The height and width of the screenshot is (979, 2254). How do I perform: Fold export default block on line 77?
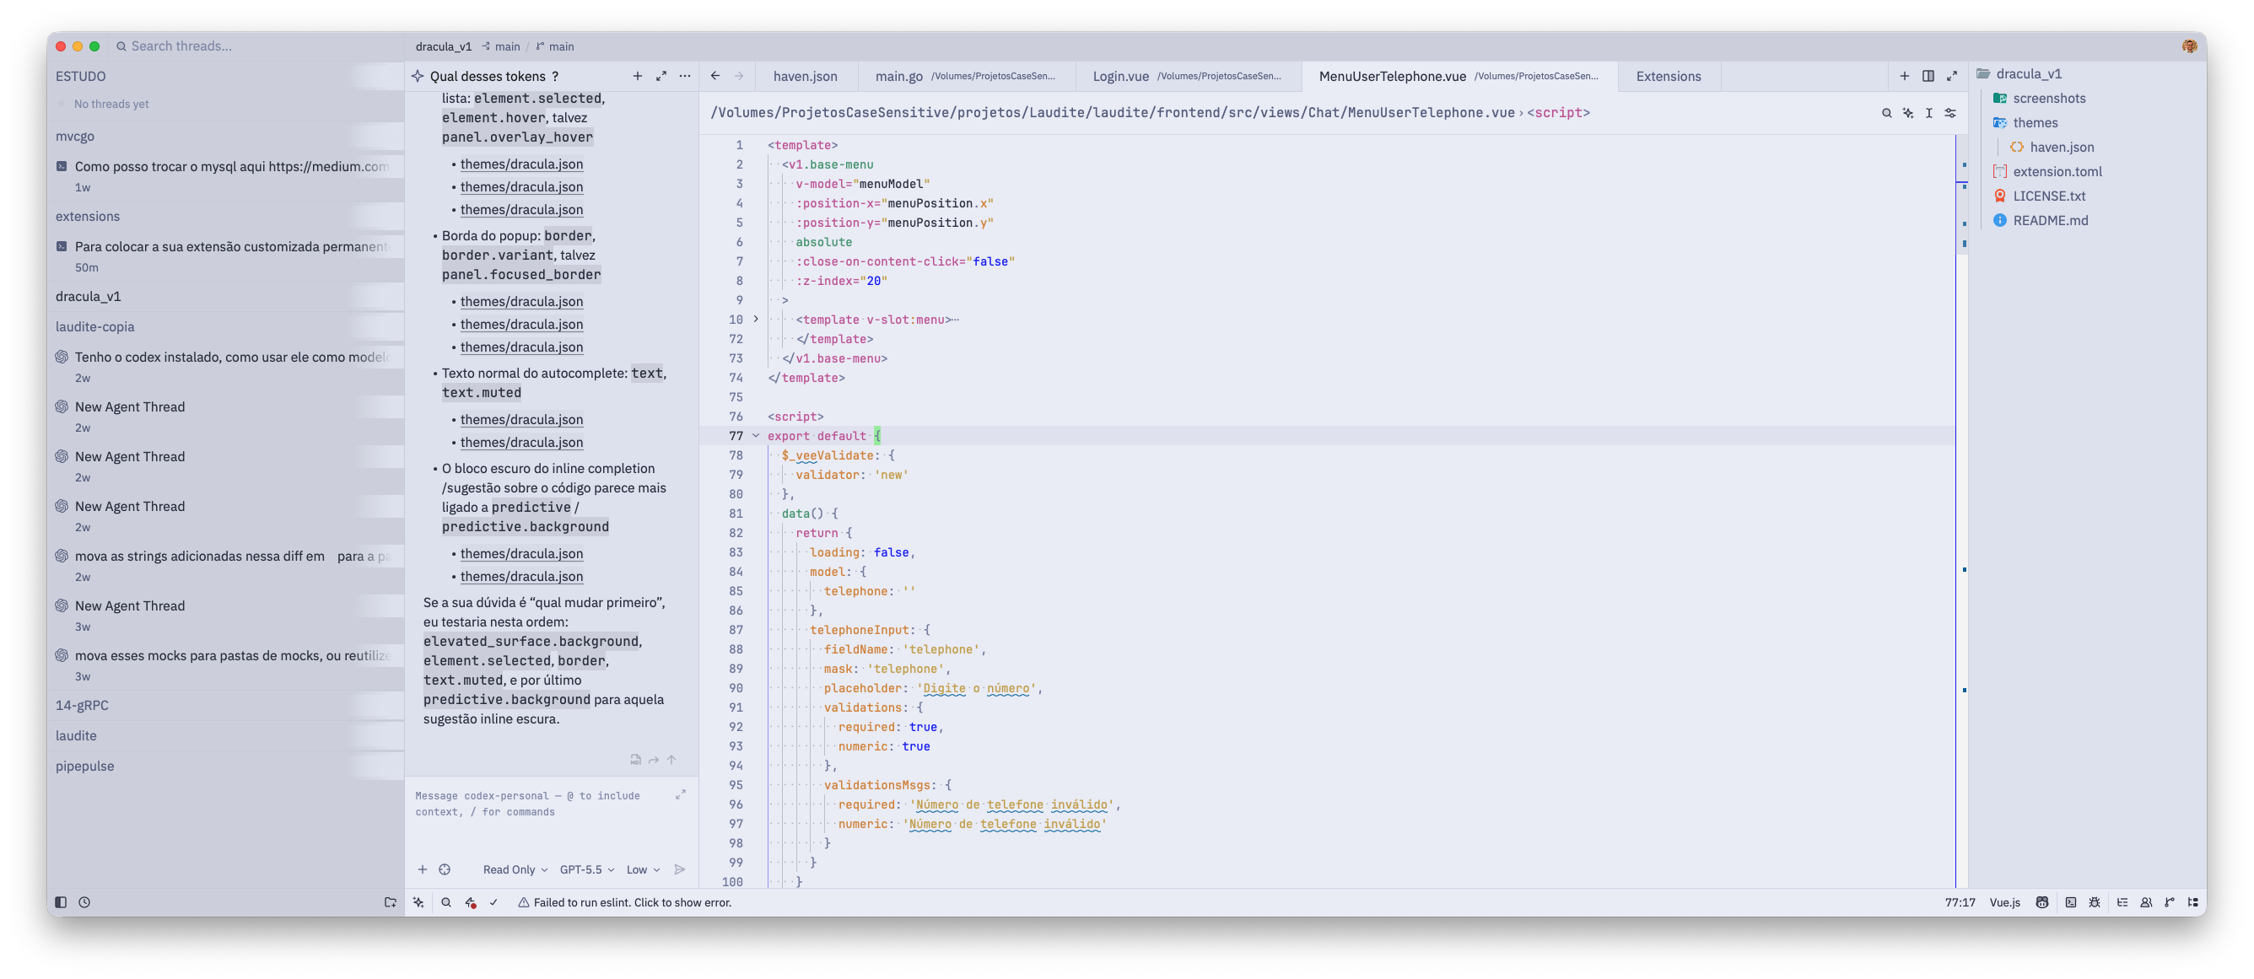click(x=756, y=436)
